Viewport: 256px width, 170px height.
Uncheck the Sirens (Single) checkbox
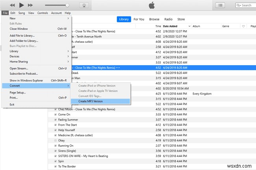[x=56, y=151]
